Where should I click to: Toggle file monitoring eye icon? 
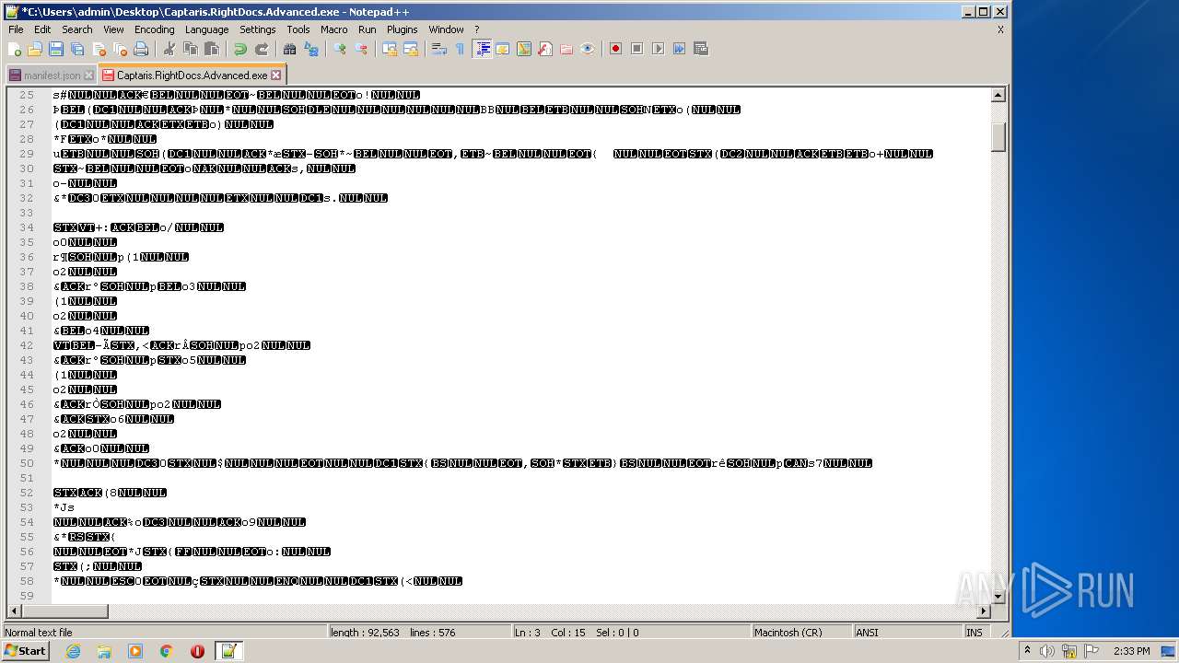pyautogui.click(x=588, y=49)
